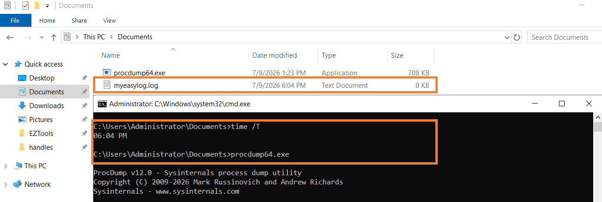Screen dimensions: 602x202
Task: Select This PC in navigation pane
Action: coord(35,166)
